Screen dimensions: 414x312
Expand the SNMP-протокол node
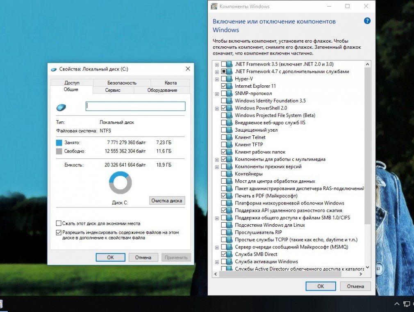217,94
